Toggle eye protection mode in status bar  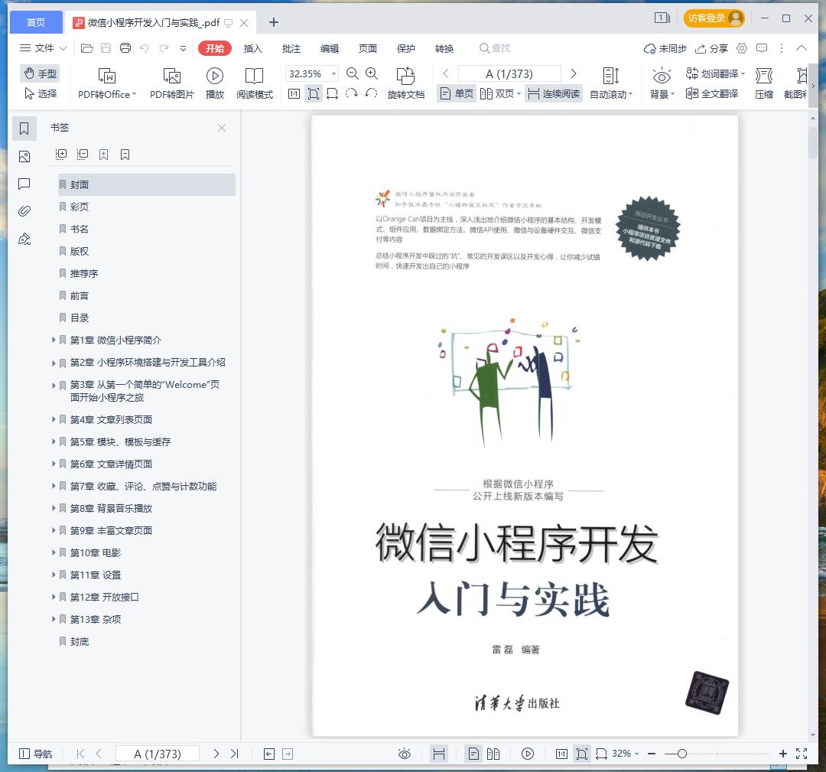point(404,754)
